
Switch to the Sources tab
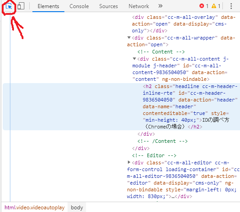[x=109, y=6]
